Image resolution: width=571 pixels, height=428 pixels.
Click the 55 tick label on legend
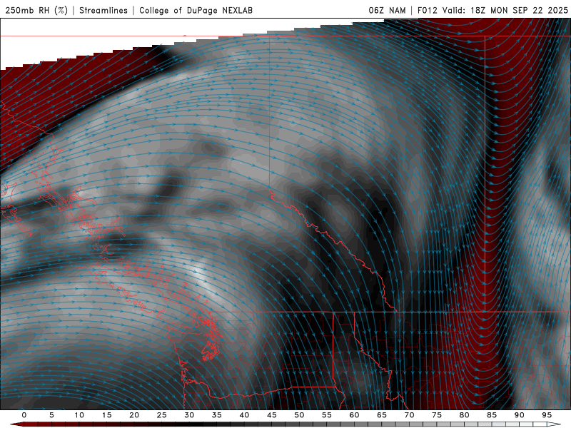pos(327,415)
